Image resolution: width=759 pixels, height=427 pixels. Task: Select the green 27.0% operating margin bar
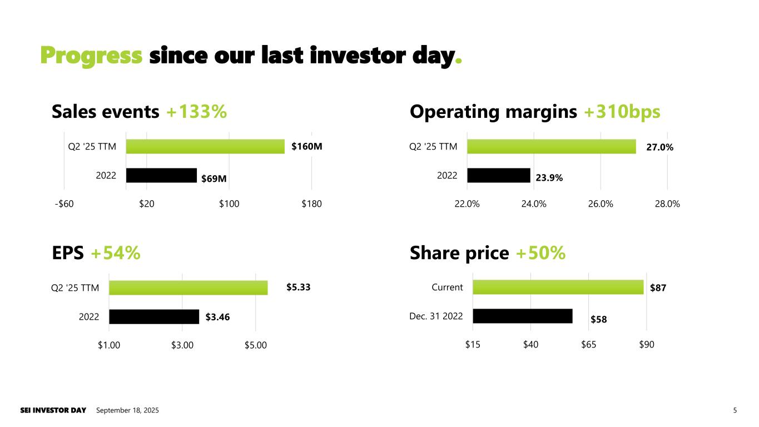pyautogui.click(x=551, y=146)
